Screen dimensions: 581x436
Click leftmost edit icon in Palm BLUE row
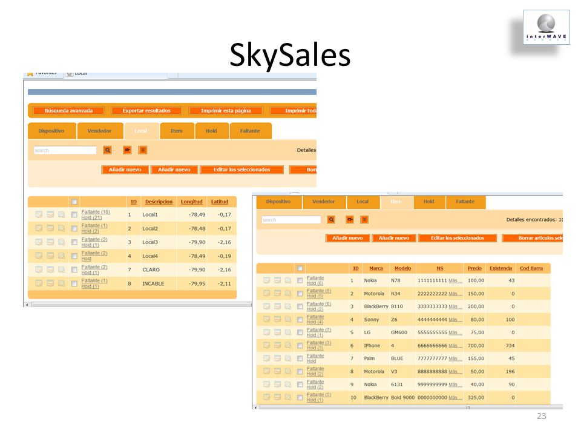click(266, 358)
